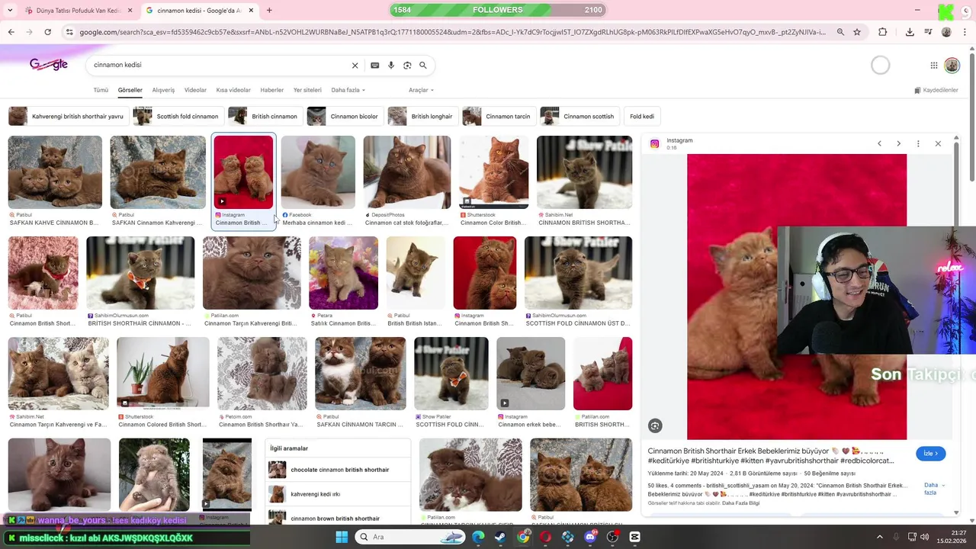This screenshot has width=976, height=549.
Task: Open related search kahverengi kedi ırkı
Action: (339, 494)
